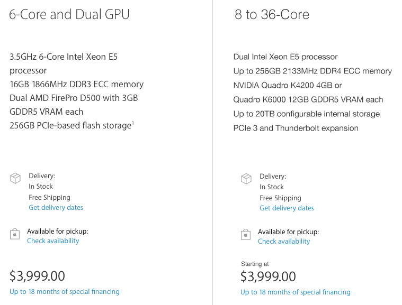Click the Apple pickup bag icon for 6-Core model
Viewport: 402px width, 305px height.
click(15, 234)
